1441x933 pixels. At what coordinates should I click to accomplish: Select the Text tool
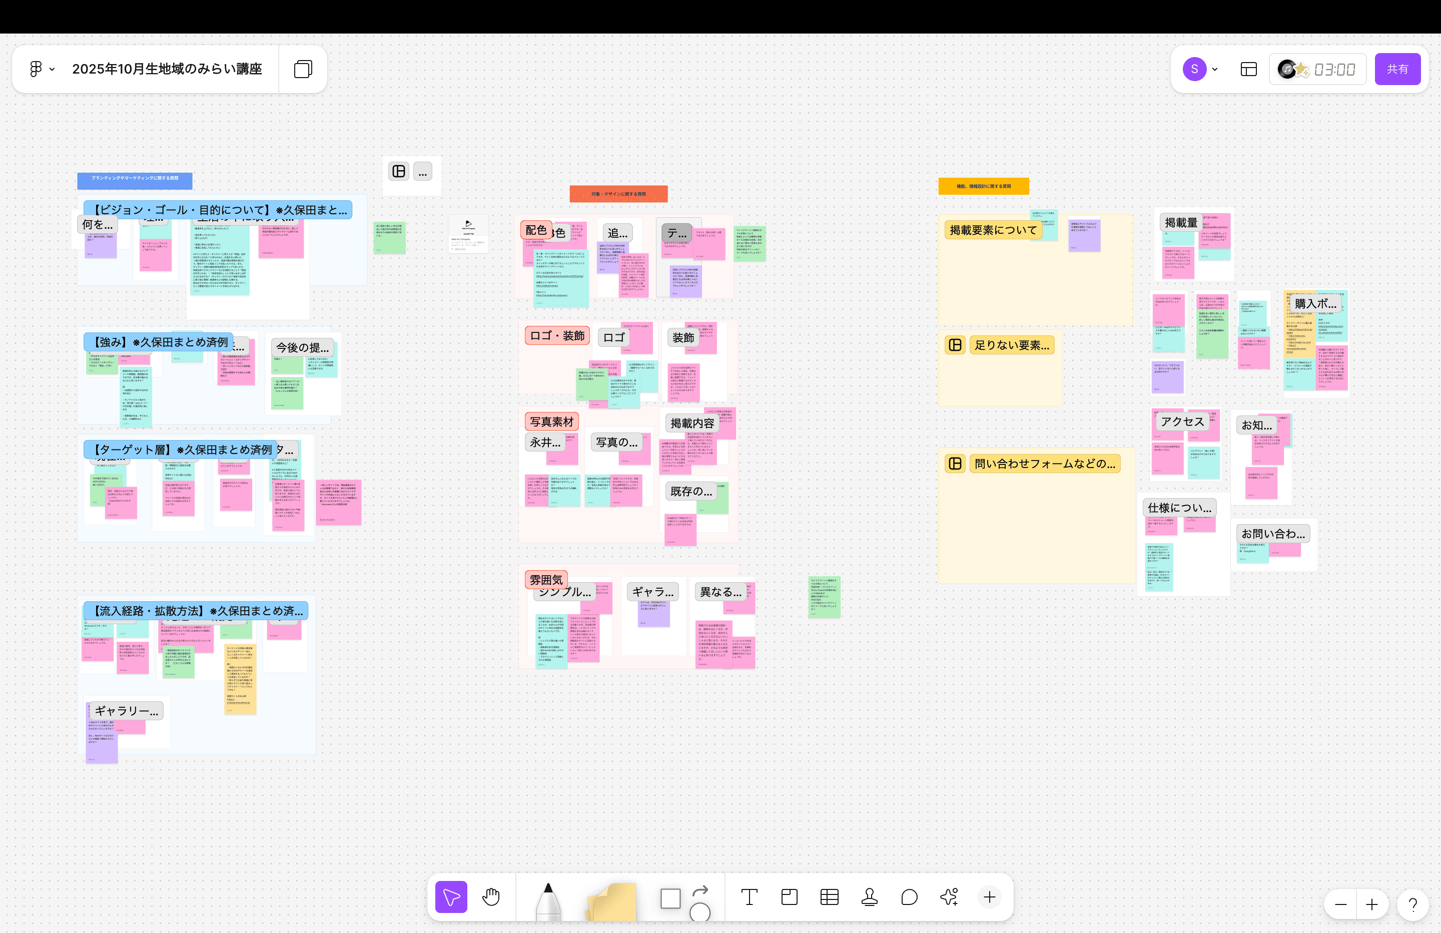pos(749,896)
